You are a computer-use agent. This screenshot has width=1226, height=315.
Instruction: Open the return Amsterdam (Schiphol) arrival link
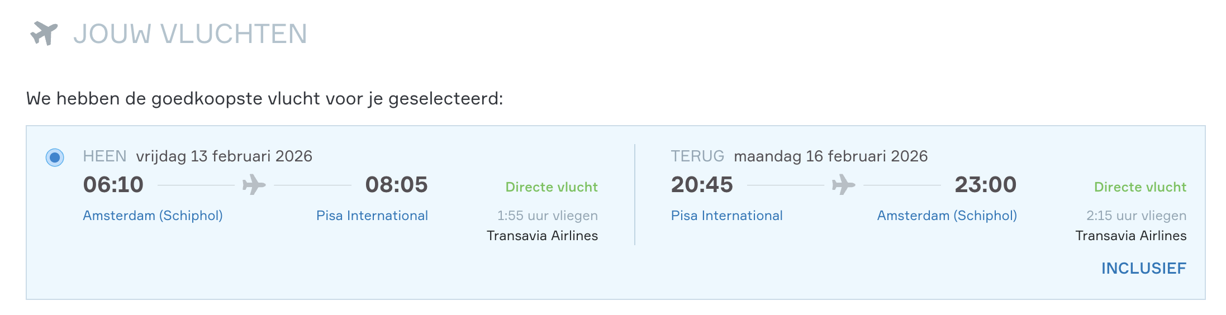click(x=947, y=216)
